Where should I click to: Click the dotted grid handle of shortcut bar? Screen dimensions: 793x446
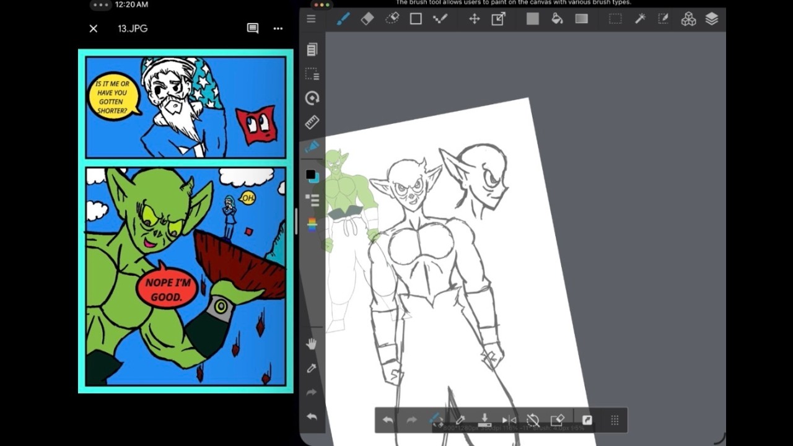[x=615, y=420]
